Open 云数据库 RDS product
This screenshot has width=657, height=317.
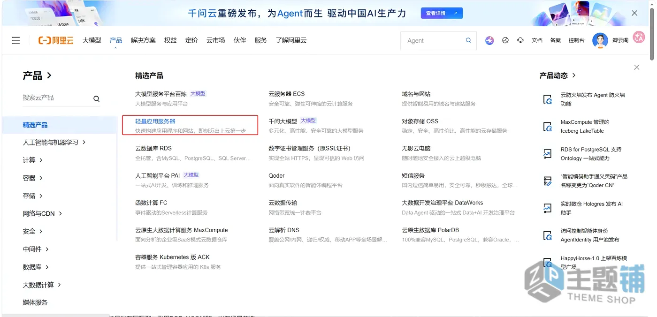(153, 148)
